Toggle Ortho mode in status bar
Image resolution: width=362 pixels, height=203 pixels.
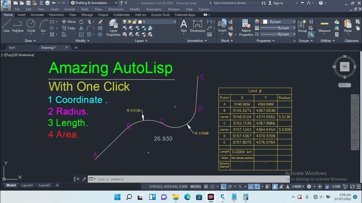point(223,186)
